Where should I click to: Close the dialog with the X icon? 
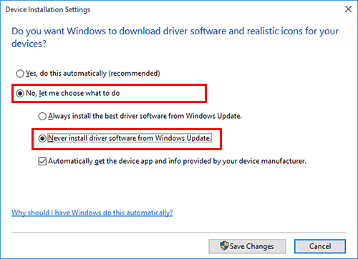point(348,9)
